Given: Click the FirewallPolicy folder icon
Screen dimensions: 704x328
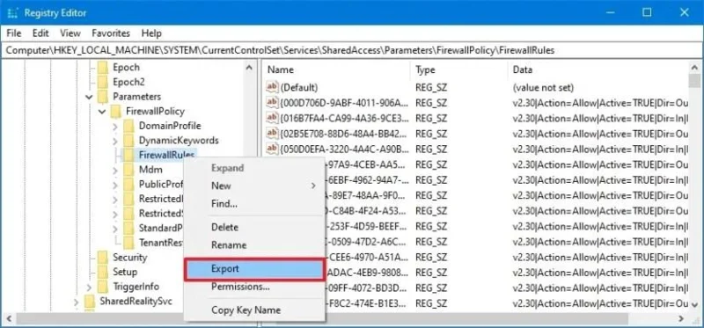Looking at the screenshot, I should (116, 112).
